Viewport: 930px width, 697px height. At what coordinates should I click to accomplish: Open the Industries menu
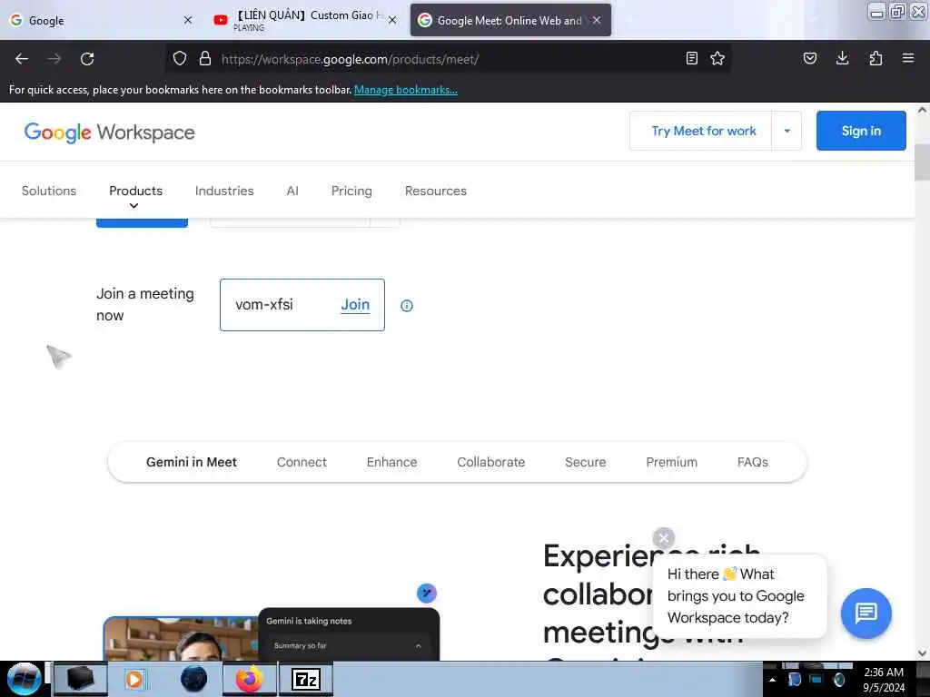point(224,191)
